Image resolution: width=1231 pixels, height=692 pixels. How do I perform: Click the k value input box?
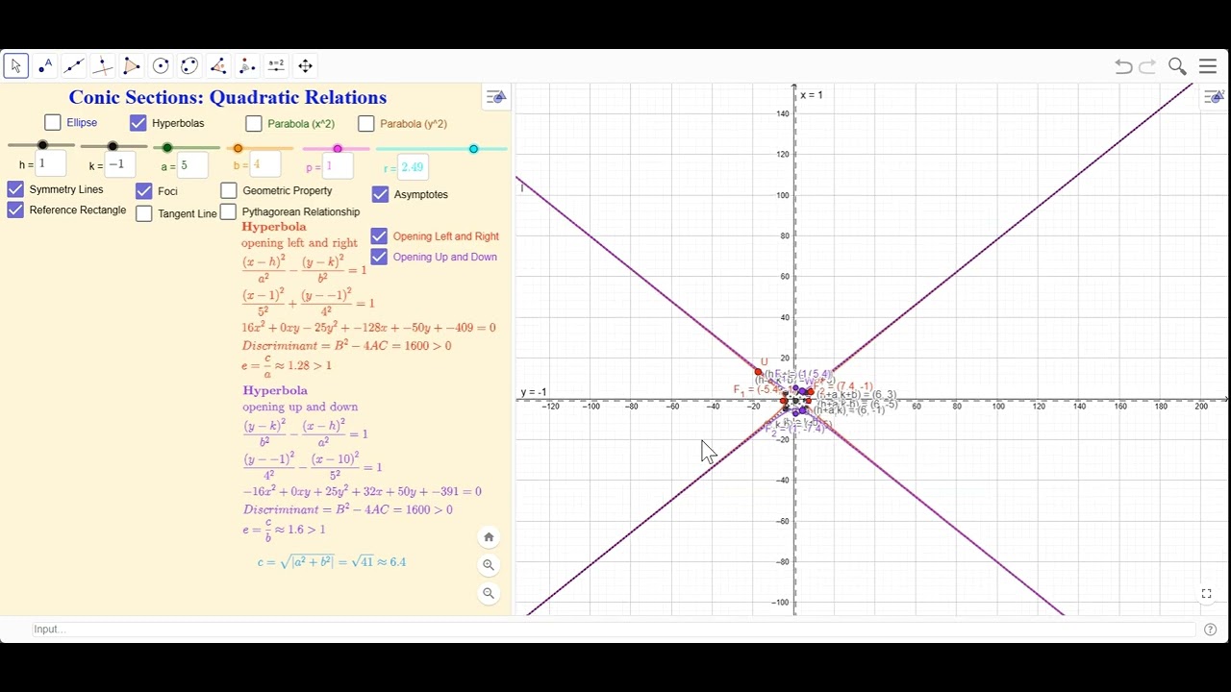point(120,164)
